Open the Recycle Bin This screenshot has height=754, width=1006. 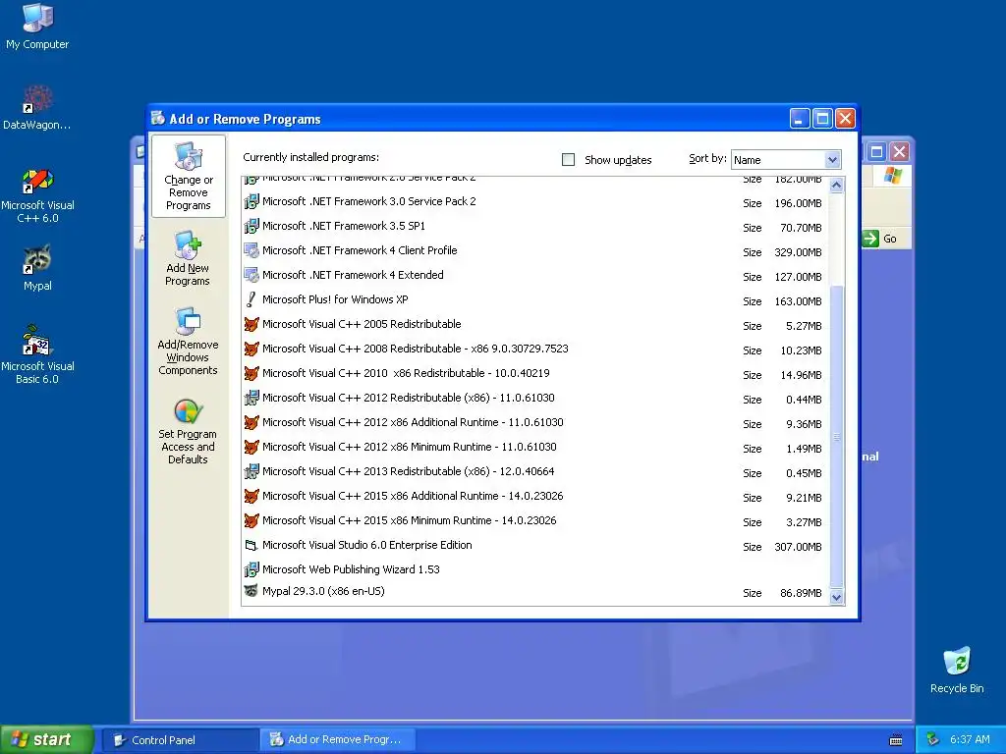coord(957,670)
